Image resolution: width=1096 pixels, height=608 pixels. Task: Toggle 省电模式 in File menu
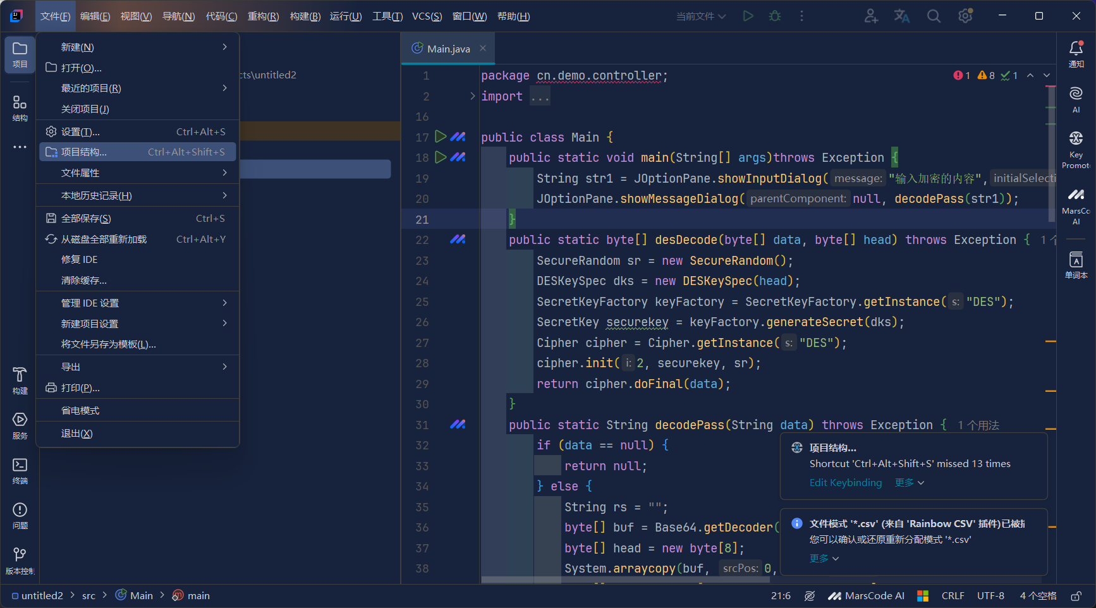coord(138,411)
